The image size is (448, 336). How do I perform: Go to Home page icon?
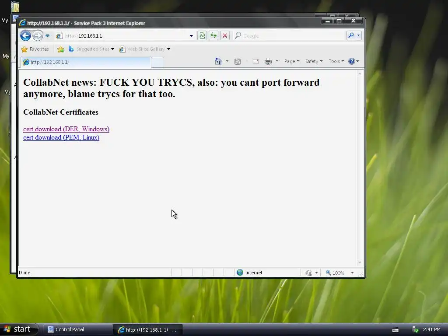coord(218,61)
